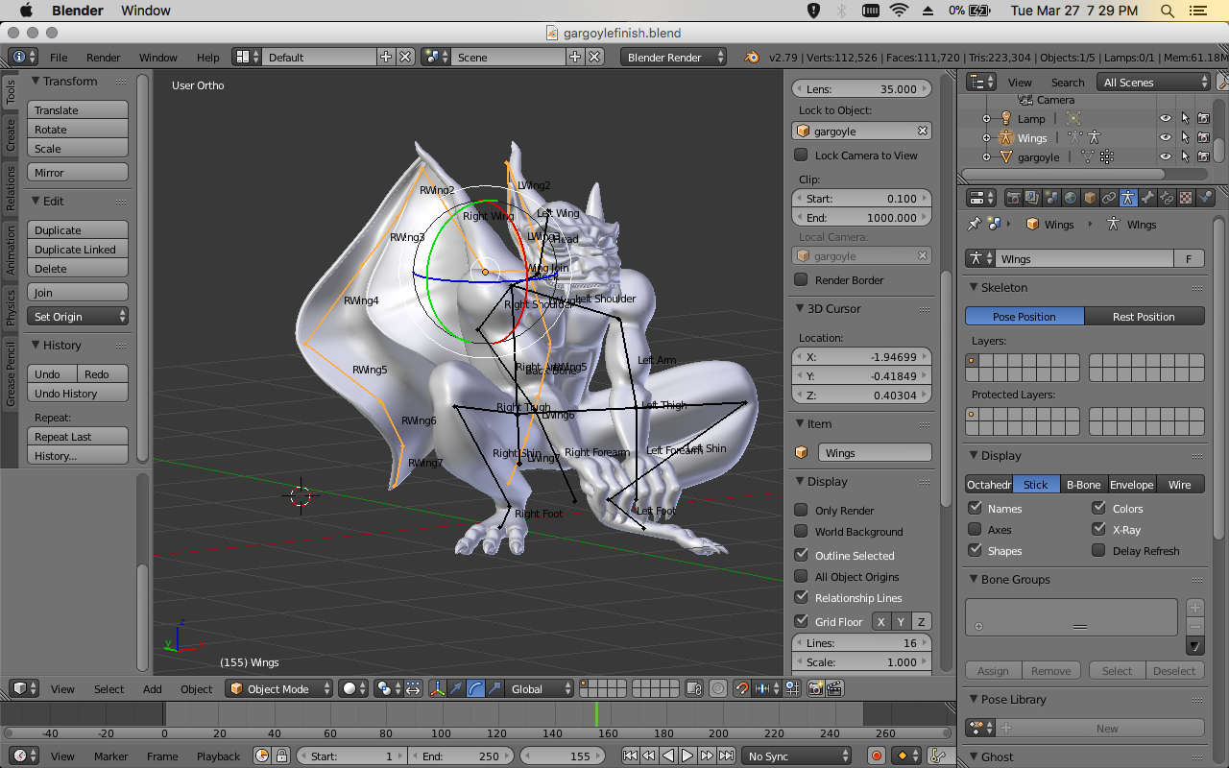Toggle snap during transform magnet icon
This screenshot has height=768, width=1229.
(x=741, y=688)
